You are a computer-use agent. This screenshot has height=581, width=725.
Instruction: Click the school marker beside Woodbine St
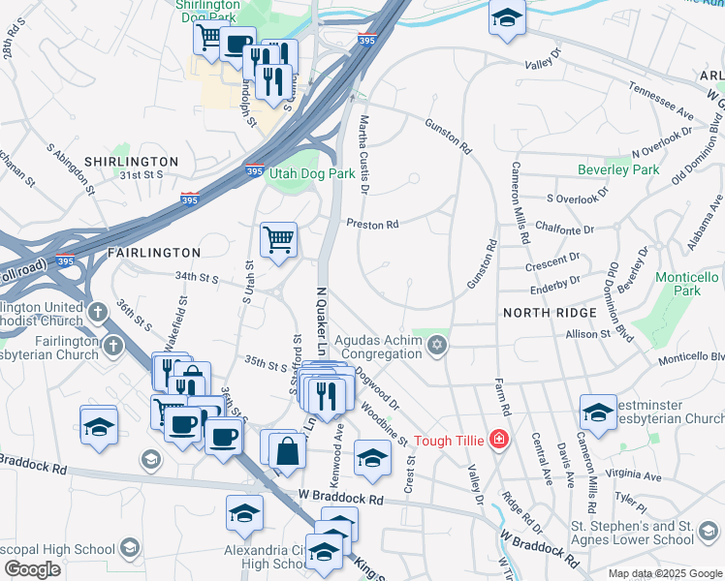coord(372,458)
